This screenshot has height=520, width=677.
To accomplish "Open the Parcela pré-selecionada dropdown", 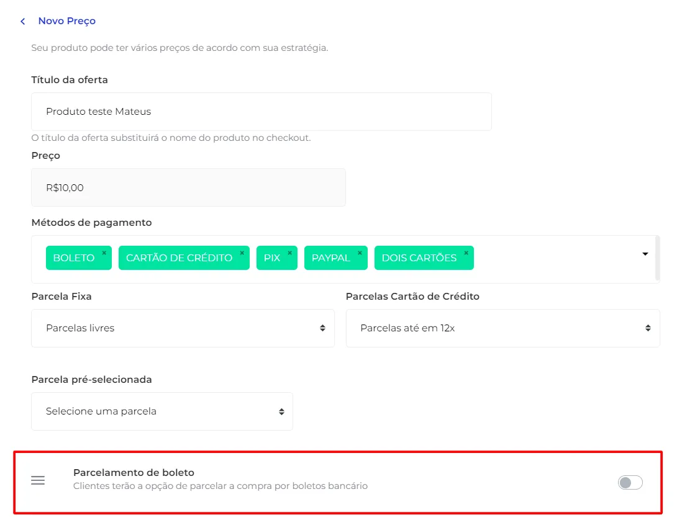I will (x=162, y=411).
